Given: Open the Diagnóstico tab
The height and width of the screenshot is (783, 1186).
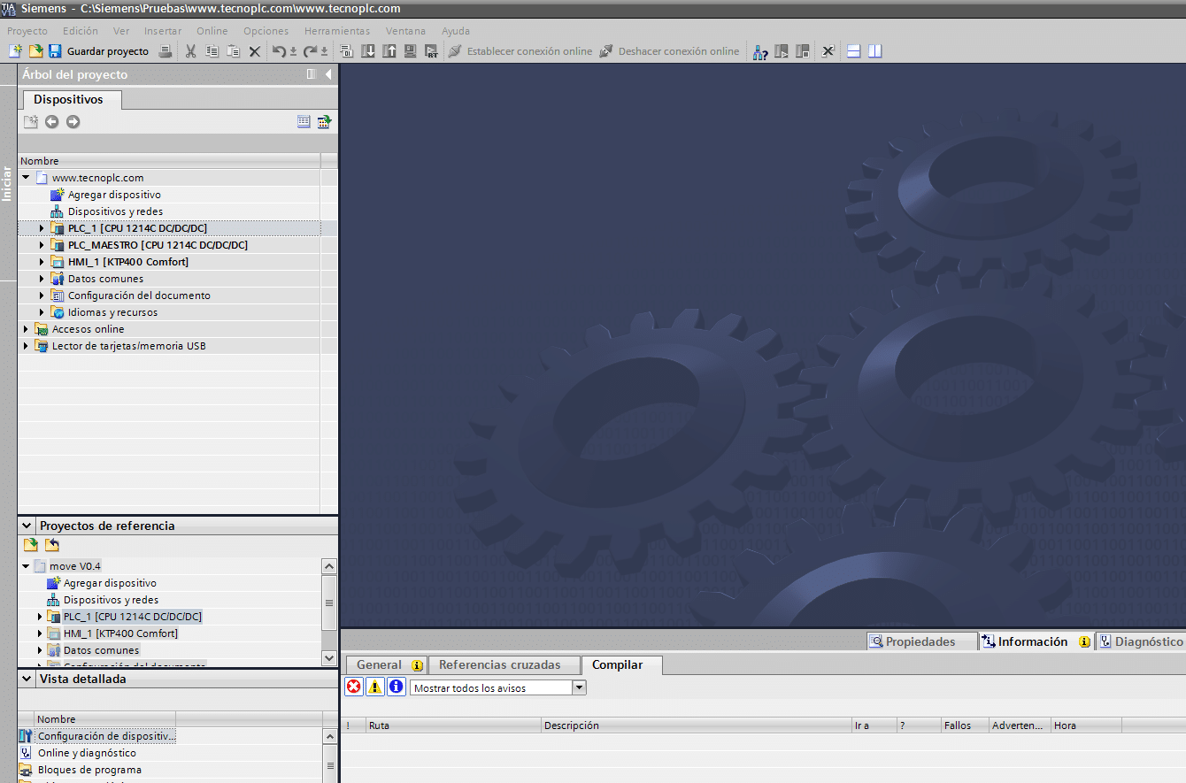Looking at the screenshot, I should coord(1140,641).
